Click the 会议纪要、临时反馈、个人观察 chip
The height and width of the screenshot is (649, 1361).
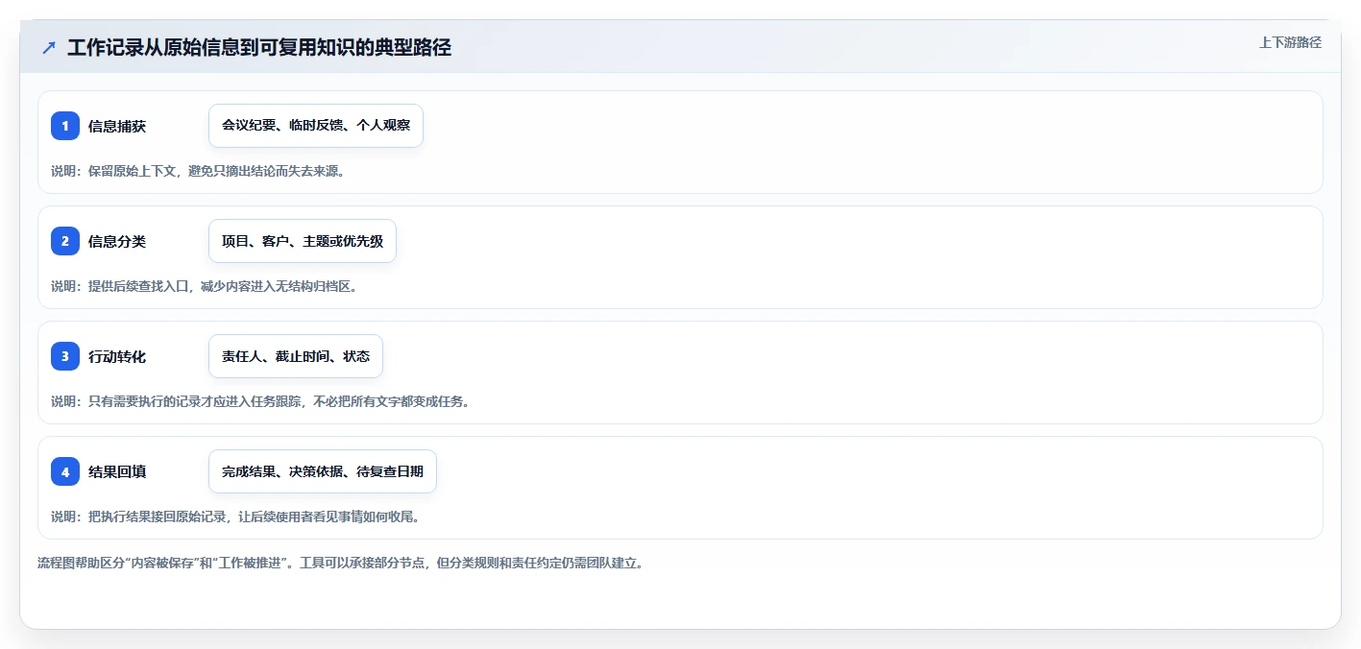tap(316, 126)
